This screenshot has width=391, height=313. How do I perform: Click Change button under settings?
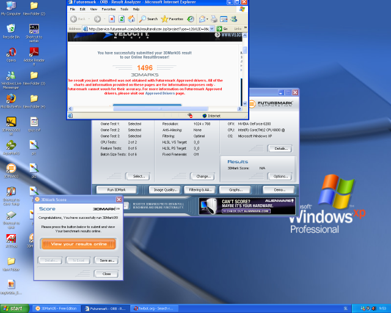(x=203, y=177)
